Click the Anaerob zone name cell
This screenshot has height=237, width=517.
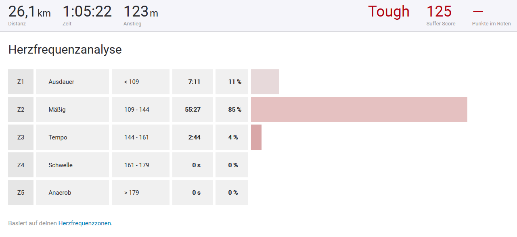[x=72, y=193]
